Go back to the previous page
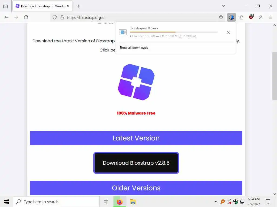 6,17
